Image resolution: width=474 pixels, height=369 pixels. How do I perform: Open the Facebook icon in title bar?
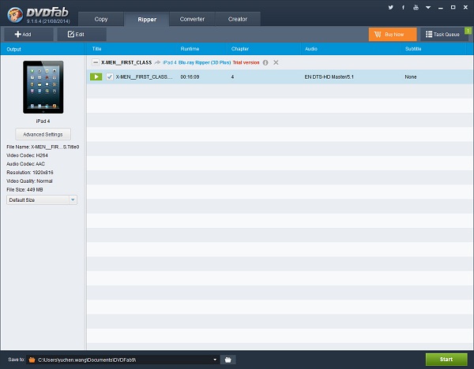[403, 8]
